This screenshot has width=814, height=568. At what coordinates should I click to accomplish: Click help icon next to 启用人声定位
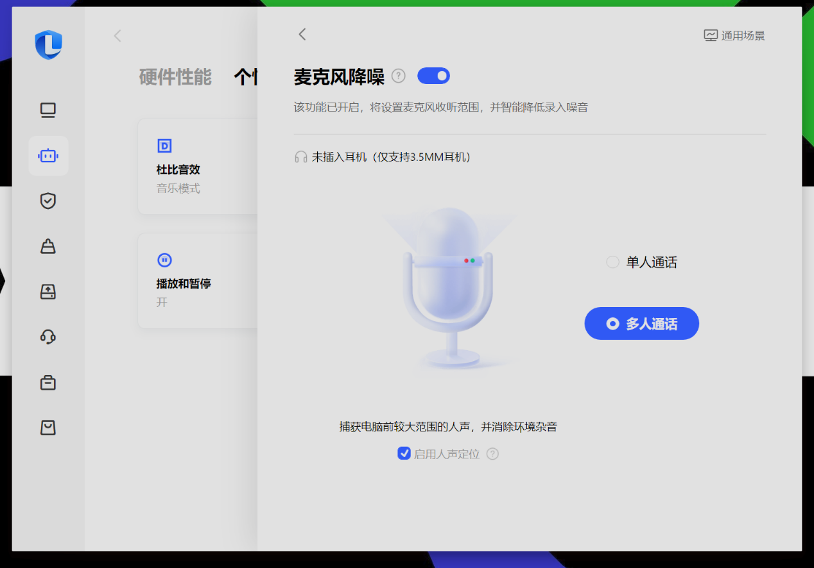492,454
